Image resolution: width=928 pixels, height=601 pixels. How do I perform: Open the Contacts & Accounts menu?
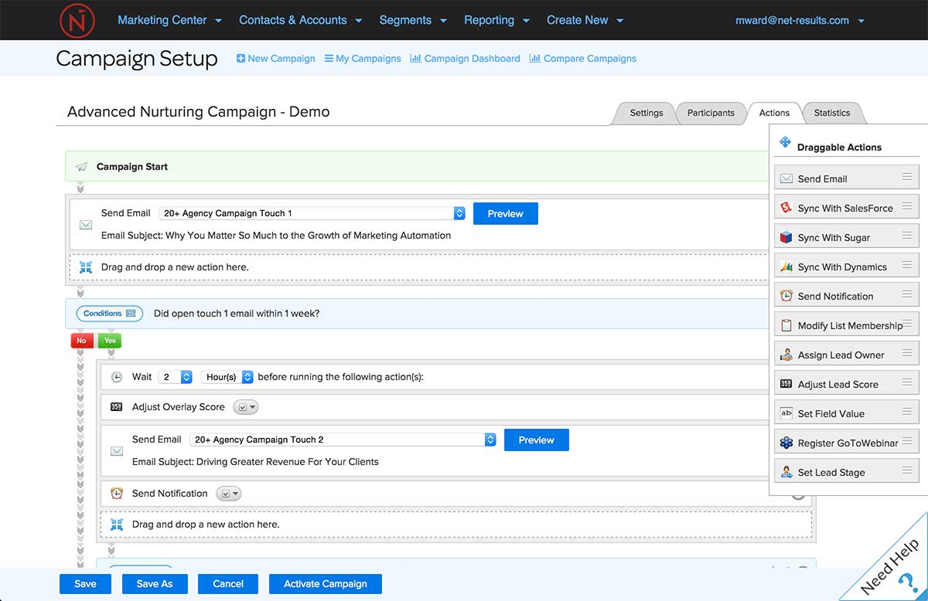[300, 20]
